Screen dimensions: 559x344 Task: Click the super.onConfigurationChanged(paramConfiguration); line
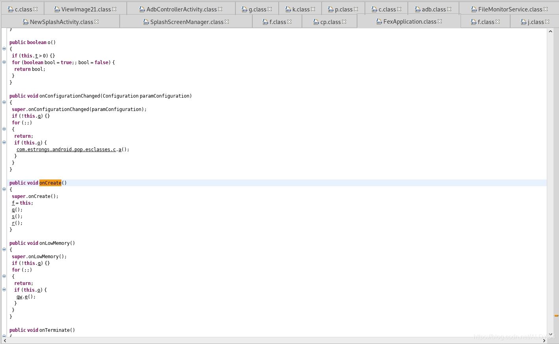[x=79, y=109]
